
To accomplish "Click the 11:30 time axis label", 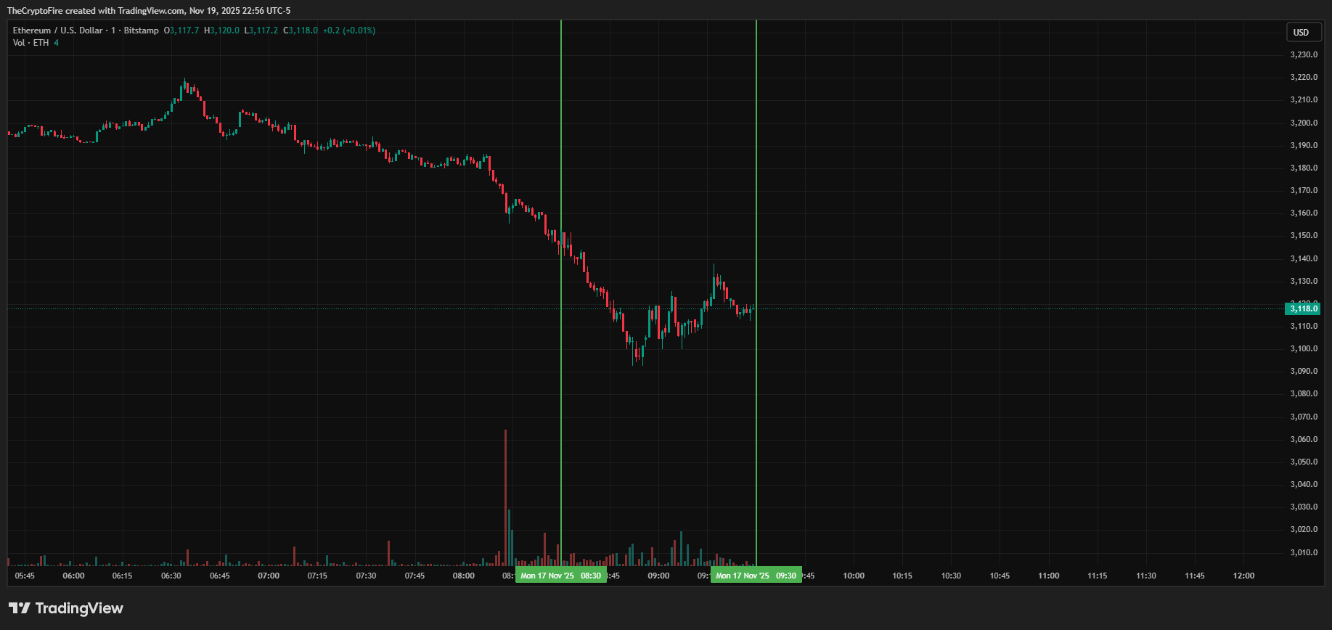I will (x=1146, y=576).
